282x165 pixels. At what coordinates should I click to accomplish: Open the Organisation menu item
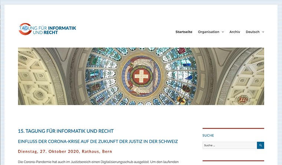[209, 32]
